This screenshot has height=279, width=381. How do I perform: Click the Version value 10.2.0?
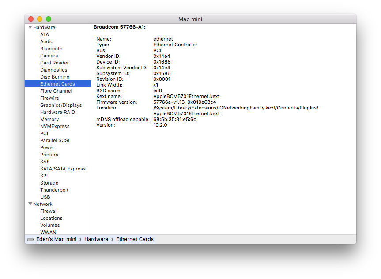pos(160,125)
